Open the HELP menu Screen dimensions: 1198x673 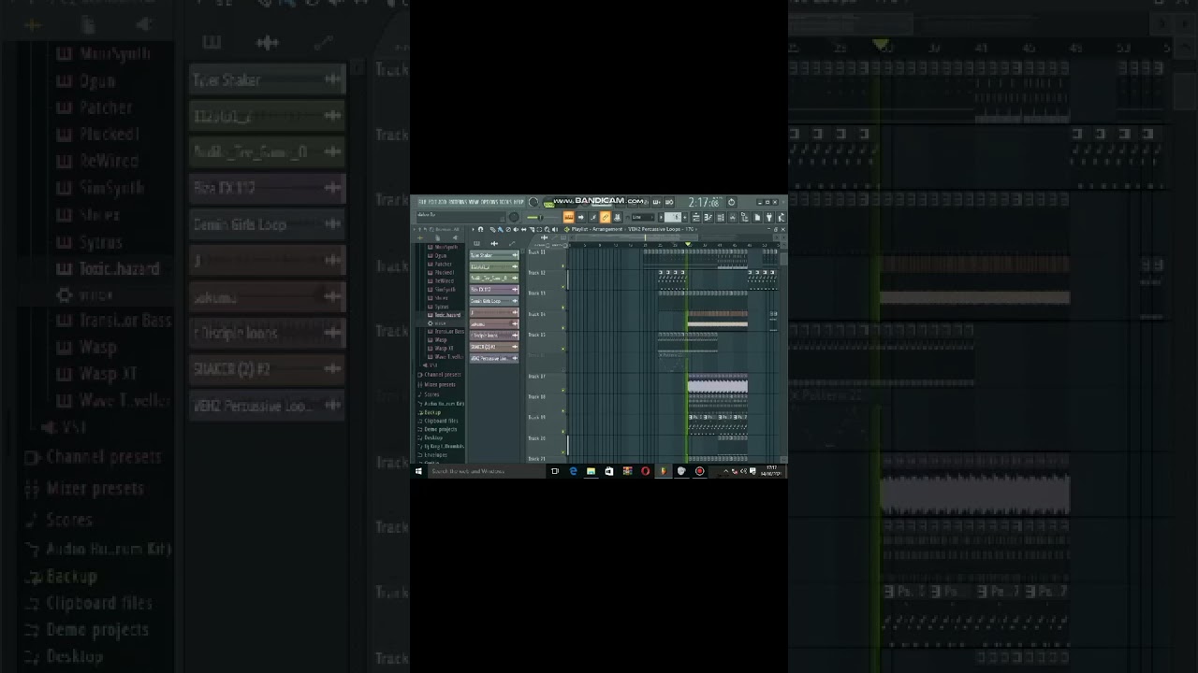point(519,203)
